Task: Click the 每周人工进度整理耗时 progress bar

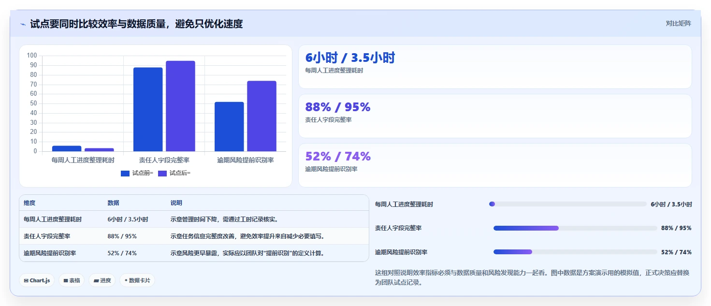Action: (568, 204)
